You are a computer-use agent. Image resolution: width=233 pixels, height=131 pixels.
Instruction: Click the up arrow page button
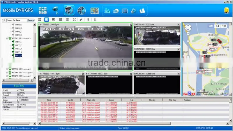pos(88,20)
